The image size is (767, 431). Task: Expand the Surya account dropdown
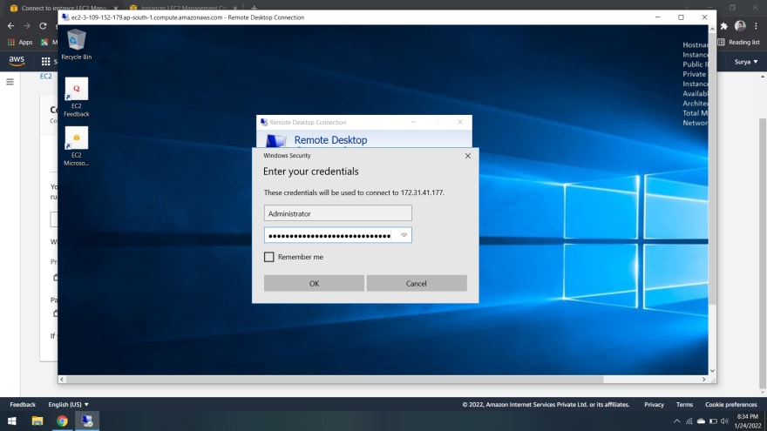[x=746, y=62]
